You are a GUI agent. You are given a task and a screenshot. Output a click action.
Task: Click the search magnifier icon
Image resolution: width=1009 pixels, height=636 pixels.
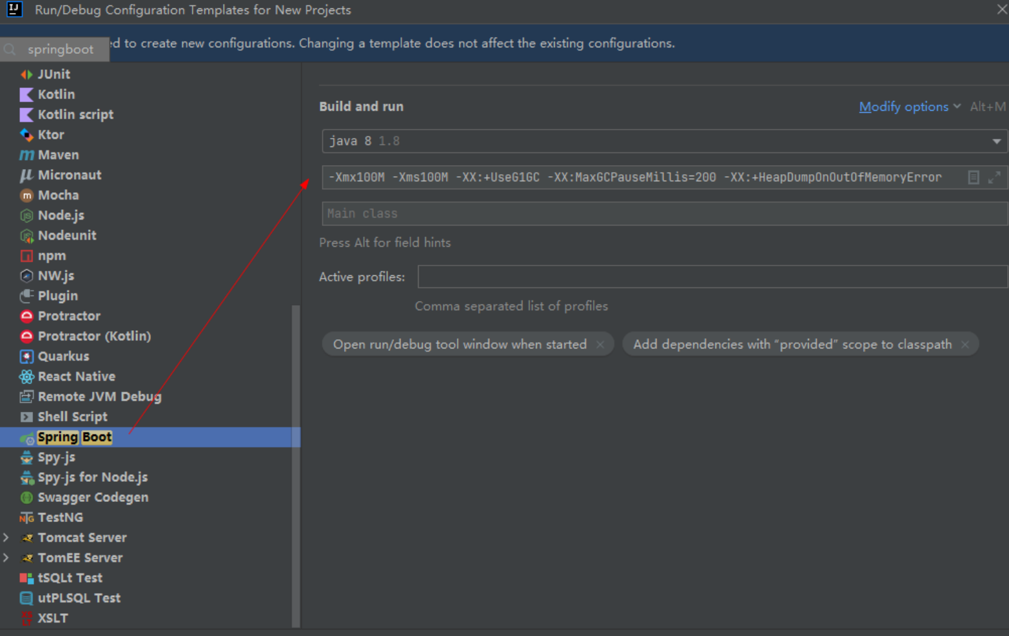(x=10, y=49)
